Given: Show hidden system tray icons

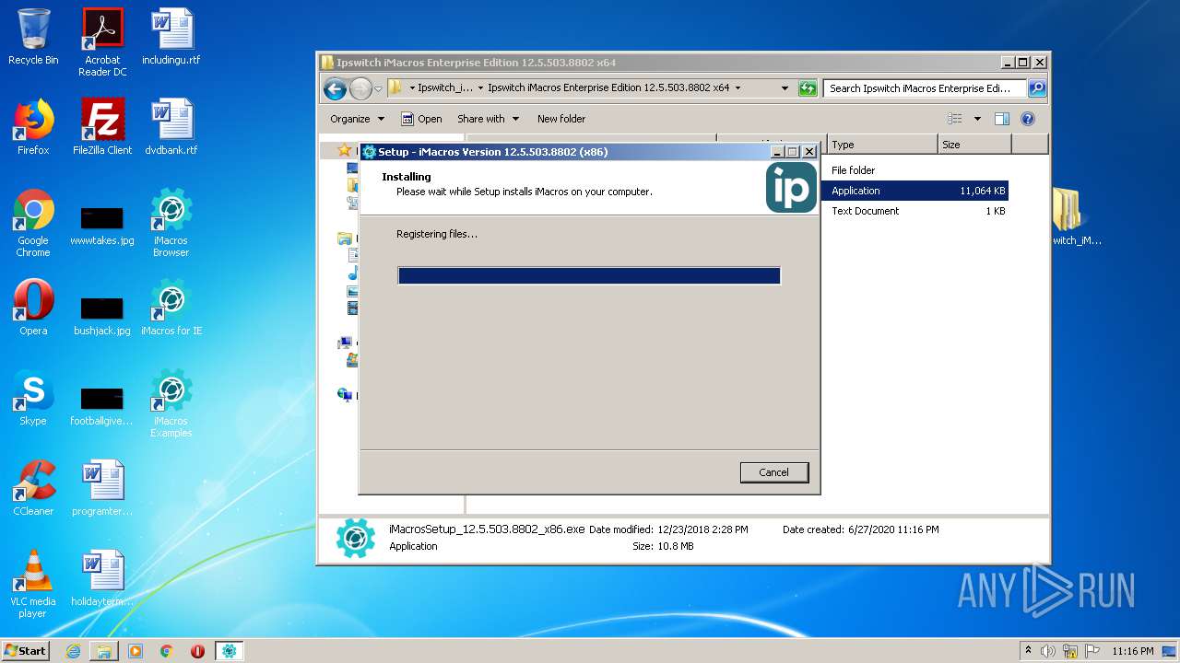Looking at the screenshot, I should [x=1028, y=651].
